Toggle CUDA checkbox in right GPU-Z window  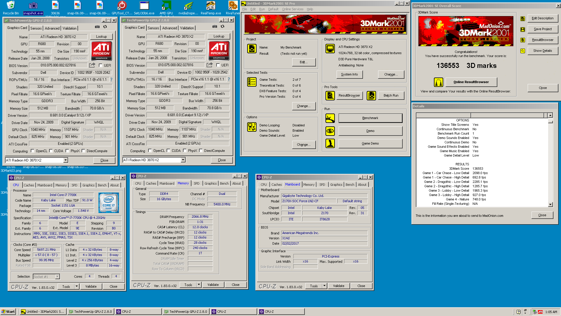(x=168, y=151)
